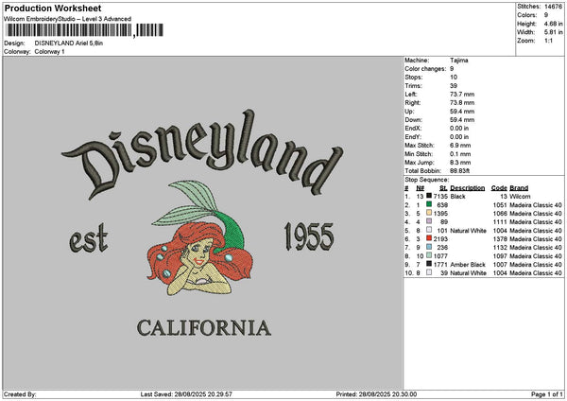
Task: Choose the mint green swatch for code 1097
Action: (x=429, y=255)
